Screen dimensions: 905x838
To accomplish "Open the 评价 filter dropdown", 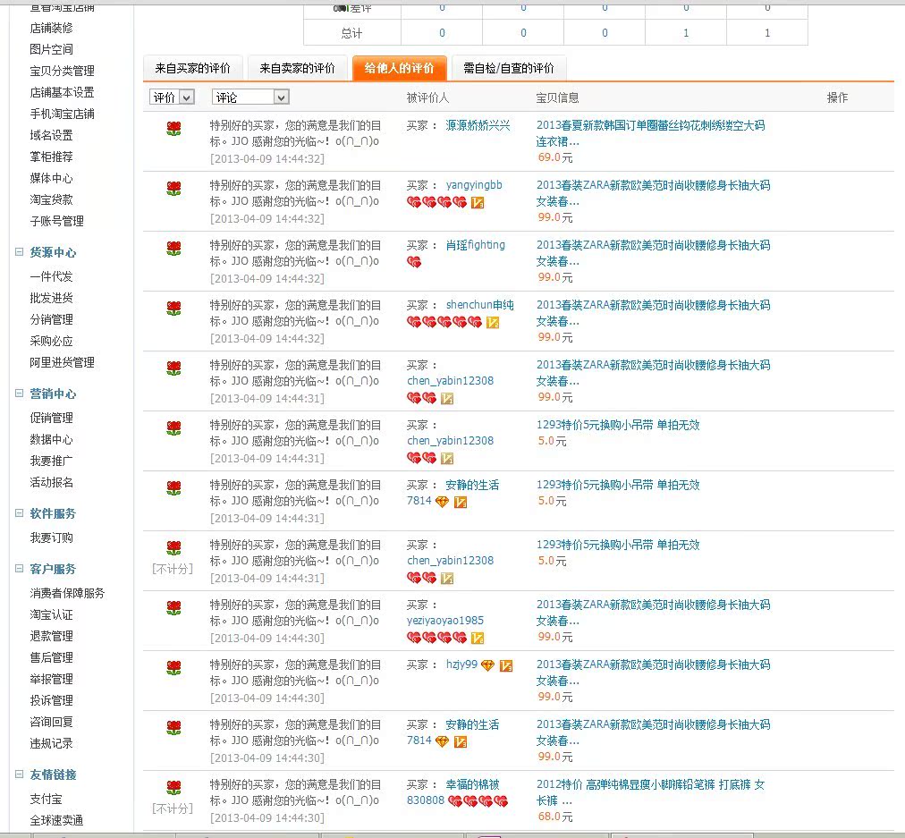I will 172,97.
